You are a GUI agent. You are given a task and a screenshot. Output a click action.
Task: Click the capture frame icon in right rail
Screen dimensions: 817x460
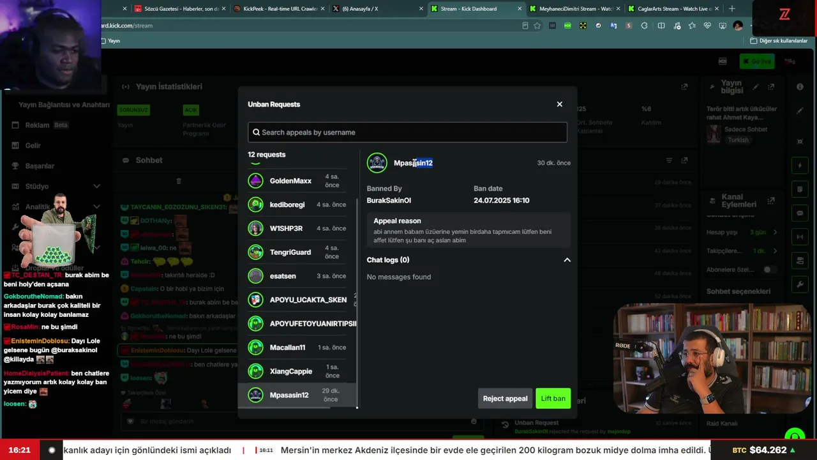pos(800,141)
